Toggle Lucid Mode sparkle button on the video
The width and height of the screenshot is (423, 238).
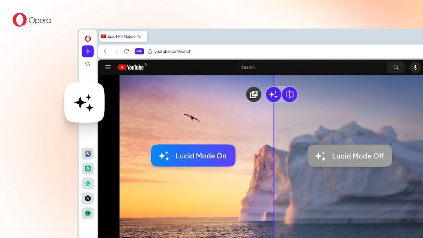pos(273,94)
